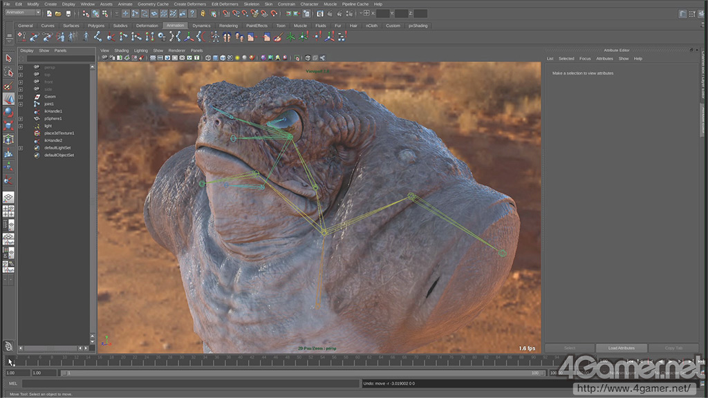Open the Skeleton menu
708x398 pixels.
point(251,4)
